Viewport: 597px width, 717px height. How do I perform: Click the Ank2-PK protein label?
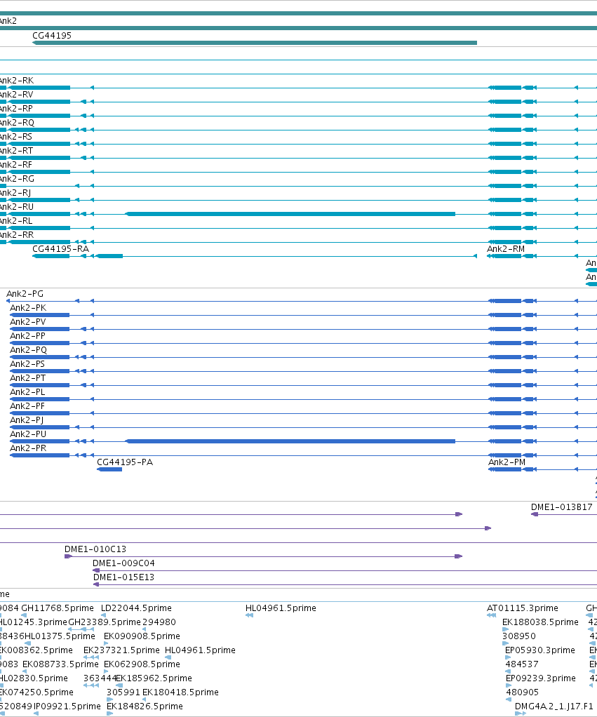pos(28,308)
